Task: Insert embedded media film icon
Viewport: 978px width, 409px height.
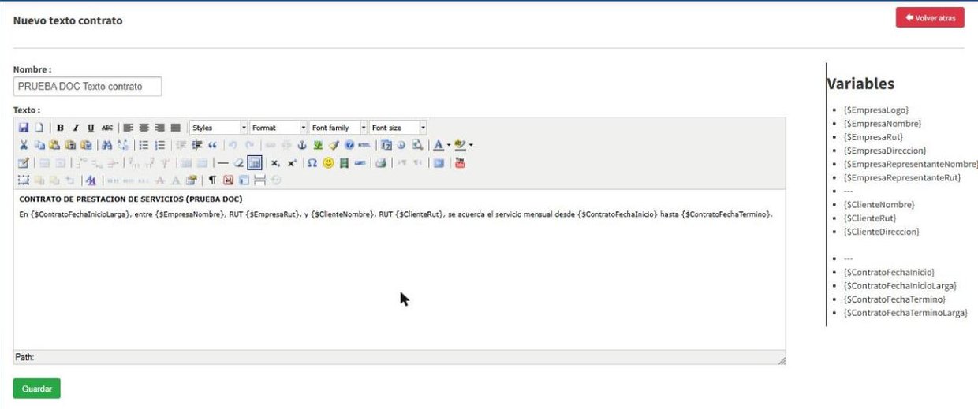Action: coord(344,163)
